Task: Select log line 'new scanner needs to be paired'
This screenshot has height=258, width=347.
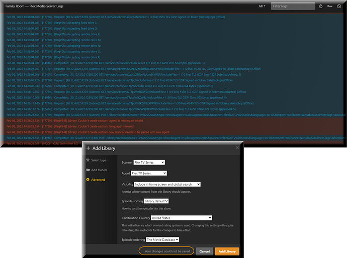Action: point(173,132)
